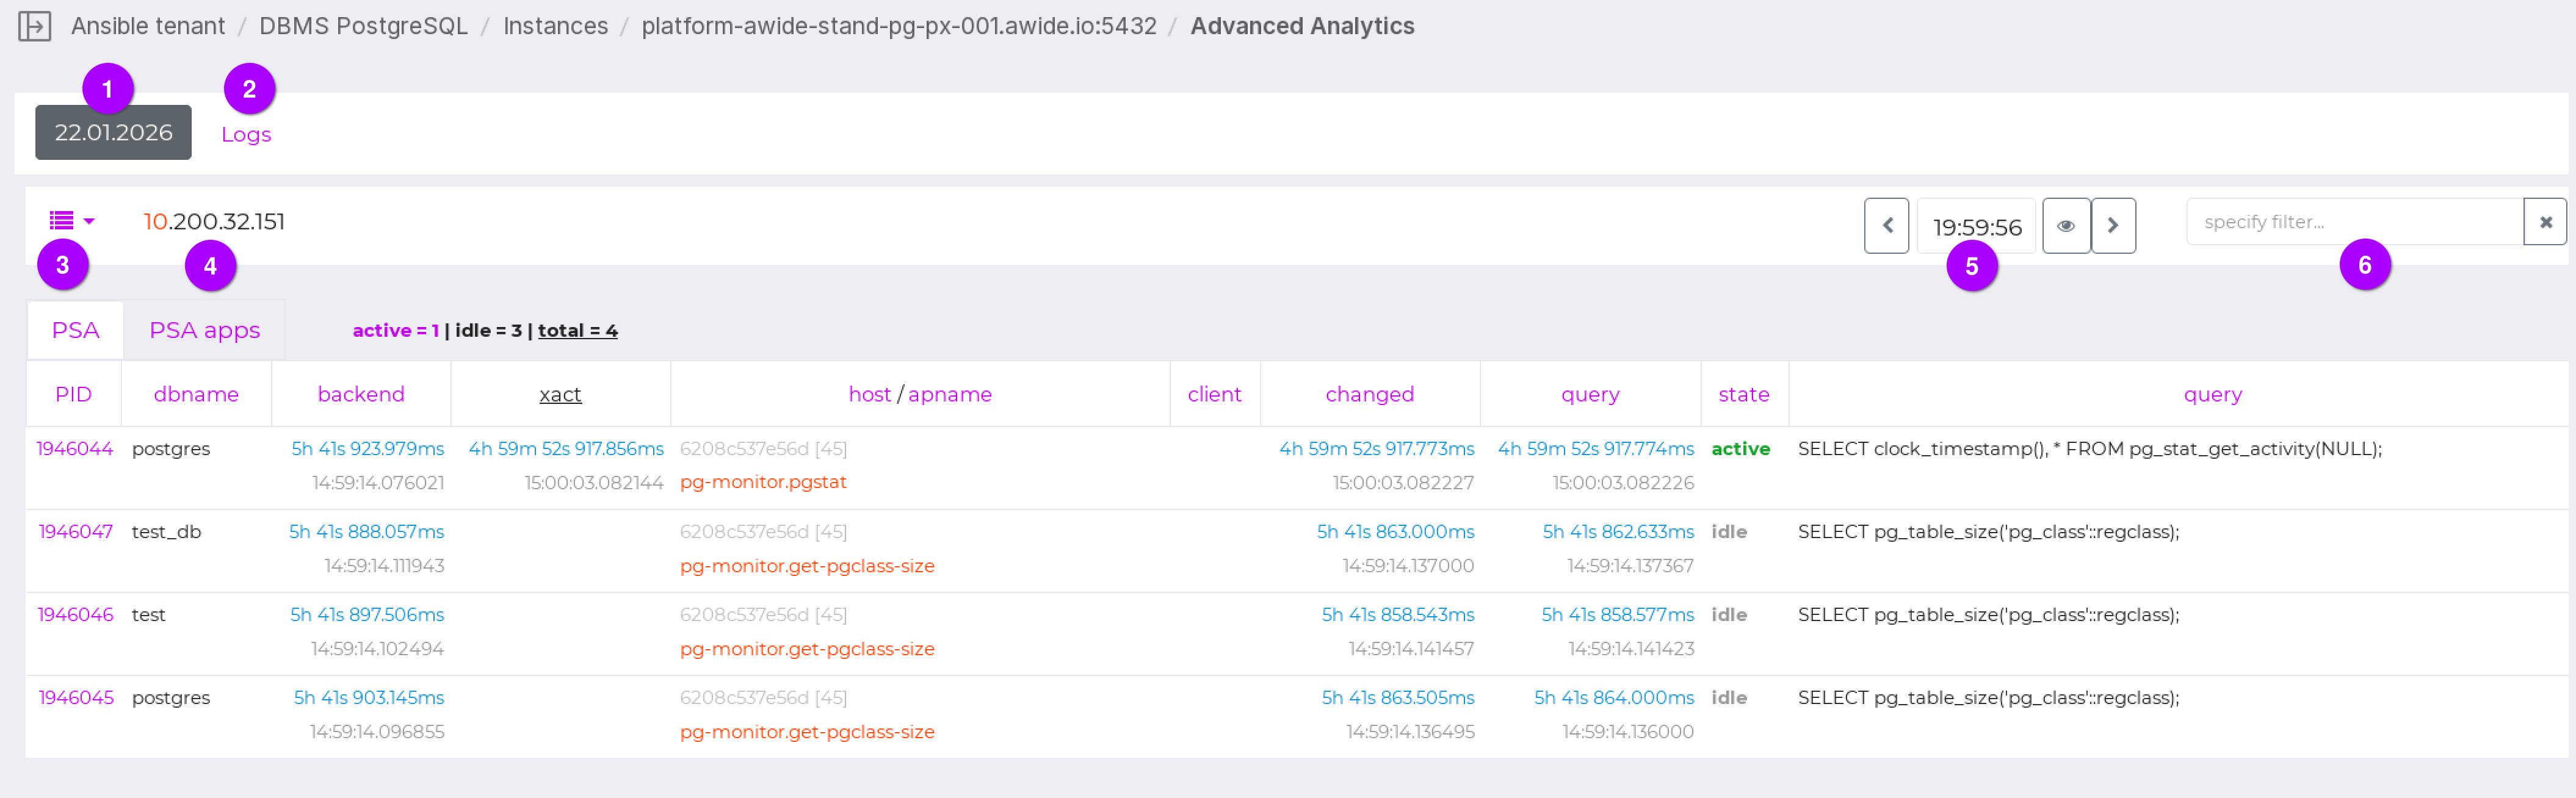Go to next time snapshot
Screen dimensions: 2576x798
[x=2113, y=226]
